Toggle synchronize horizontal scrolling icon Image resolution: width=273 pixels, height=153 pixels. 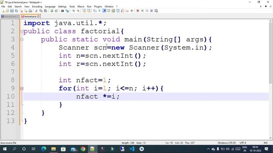[x=89, y=11]
